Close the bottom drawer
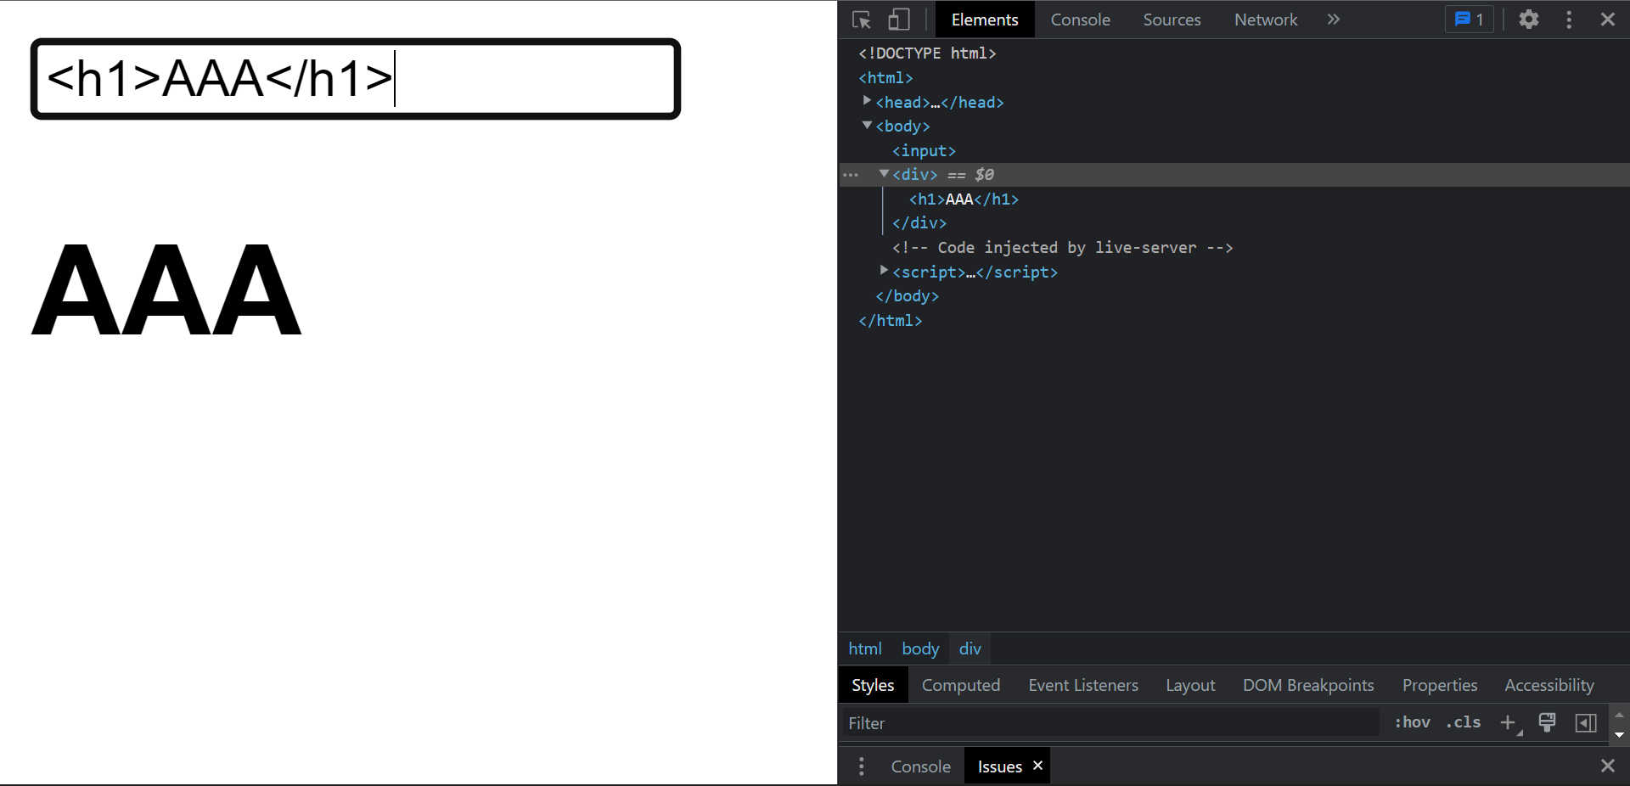Screen dimensions: 1630x786 click(1608, 766)
